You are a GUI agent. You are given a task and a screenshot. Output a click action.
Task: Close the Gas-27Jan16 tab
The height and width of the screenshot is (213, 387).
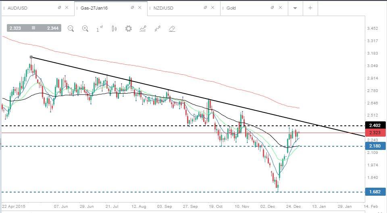[140, 8]
